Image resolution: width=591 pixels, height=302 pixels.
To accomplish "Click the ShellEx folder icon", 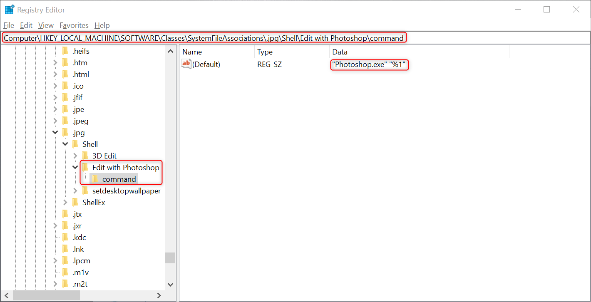I will point(75,203).
